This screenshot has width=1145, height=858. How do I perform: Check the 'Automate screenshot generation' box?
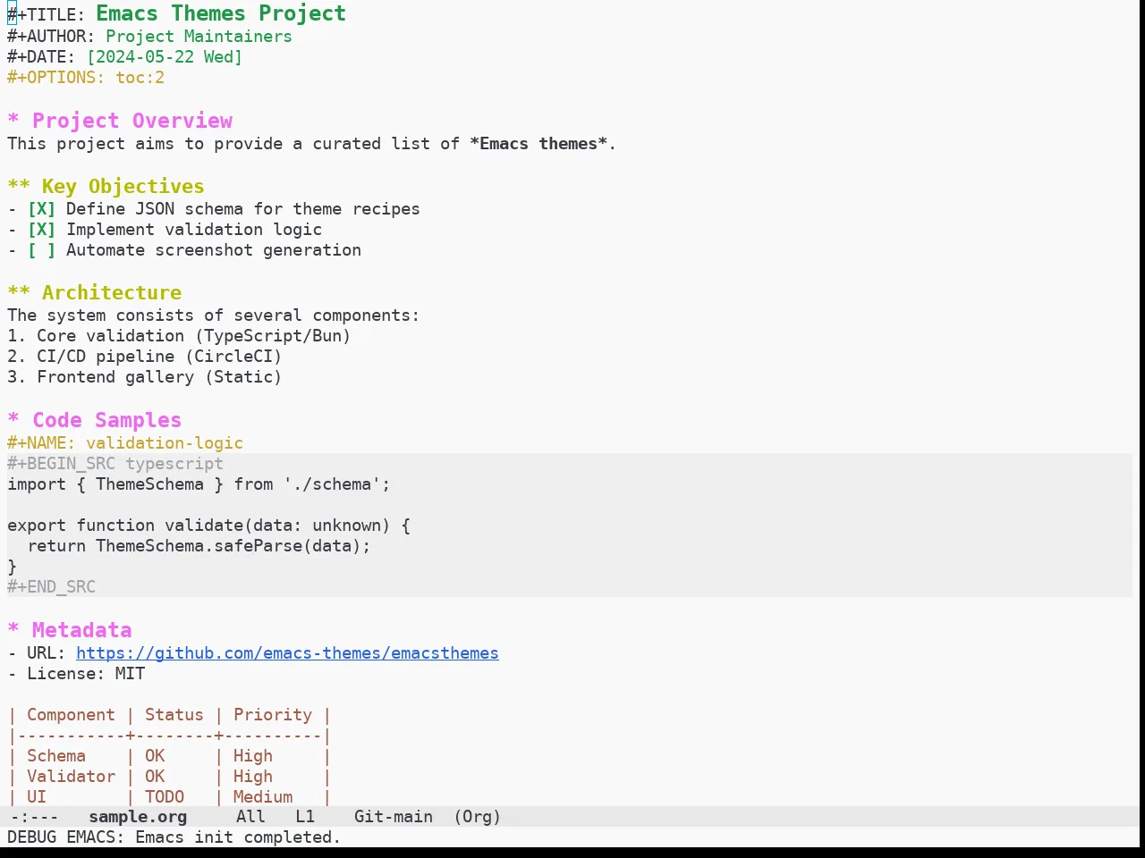point(41,250)
